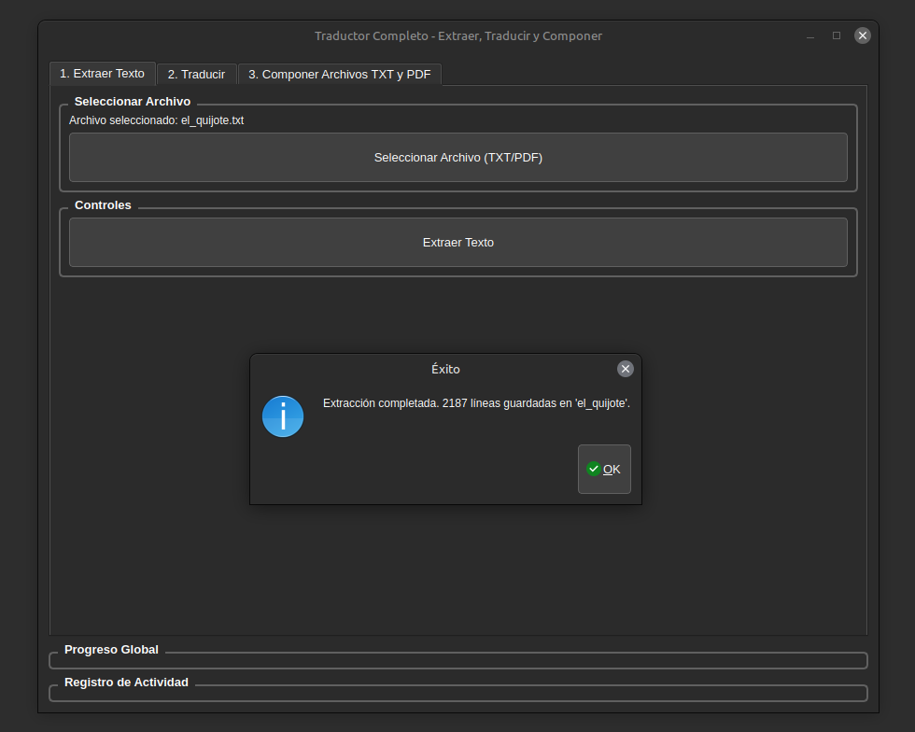Viewport: 915px width, 732px height.
Task: Click the Archivo seleccionado el_quijote.txt label
Action: [156, 120]
